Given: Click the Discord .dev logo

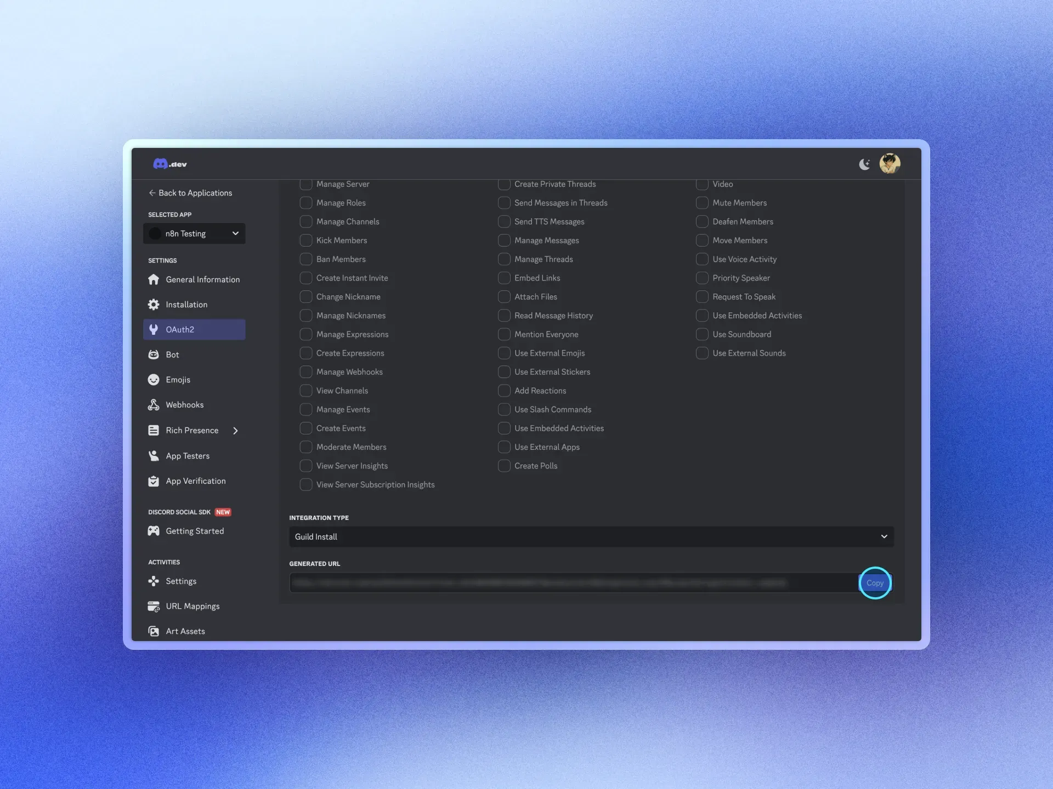Looking at the screenshot, I should point(170,164).
